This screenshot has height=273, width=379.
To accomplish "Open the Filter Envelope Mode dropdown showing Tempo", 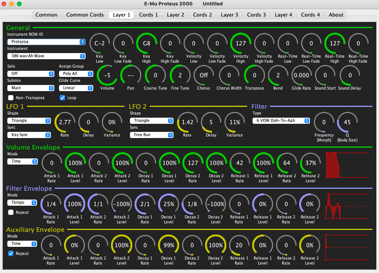I will point(22,202).
